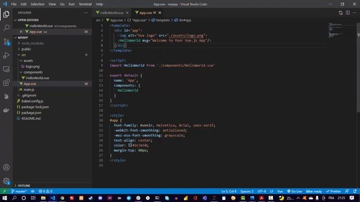The width and height of the screenshot is (360, 202).
Task: Open the Help menu
Action: coord(99,4)
